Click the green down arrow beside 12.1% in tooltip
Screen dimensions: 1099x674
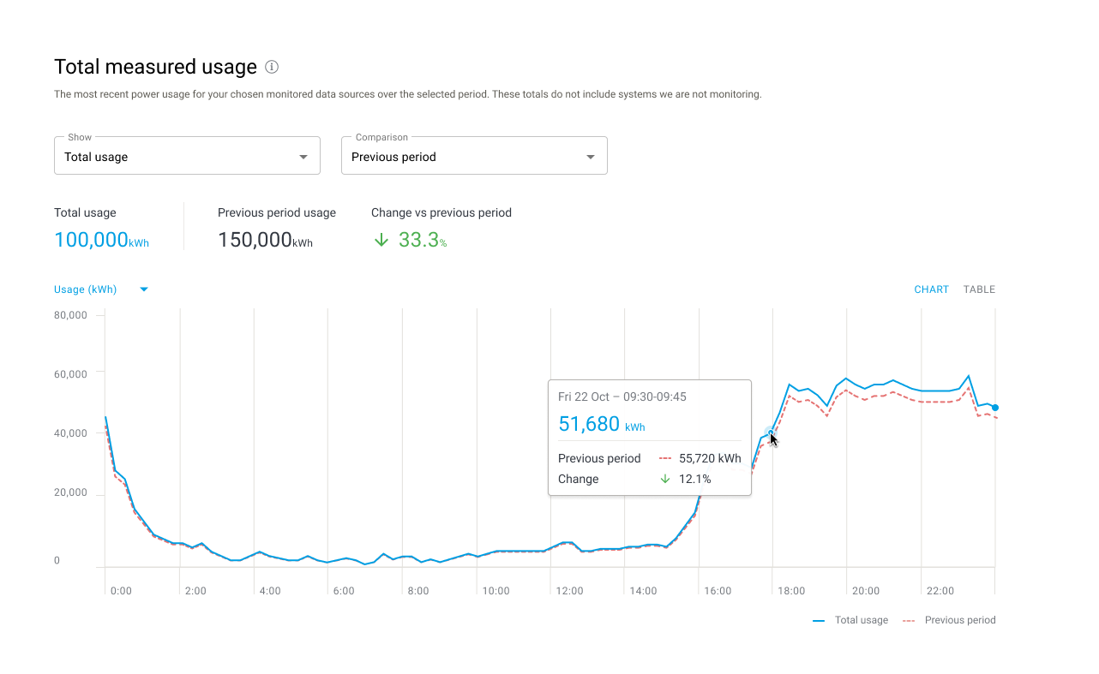coord(664,479)
